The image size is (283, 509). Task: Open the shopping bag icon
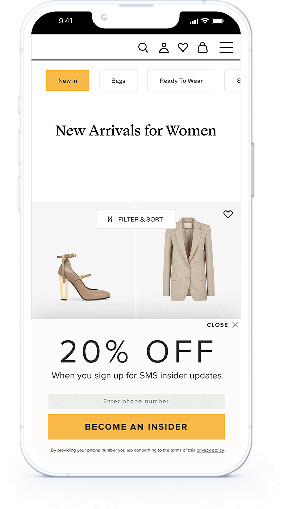[x=203, y=47]
